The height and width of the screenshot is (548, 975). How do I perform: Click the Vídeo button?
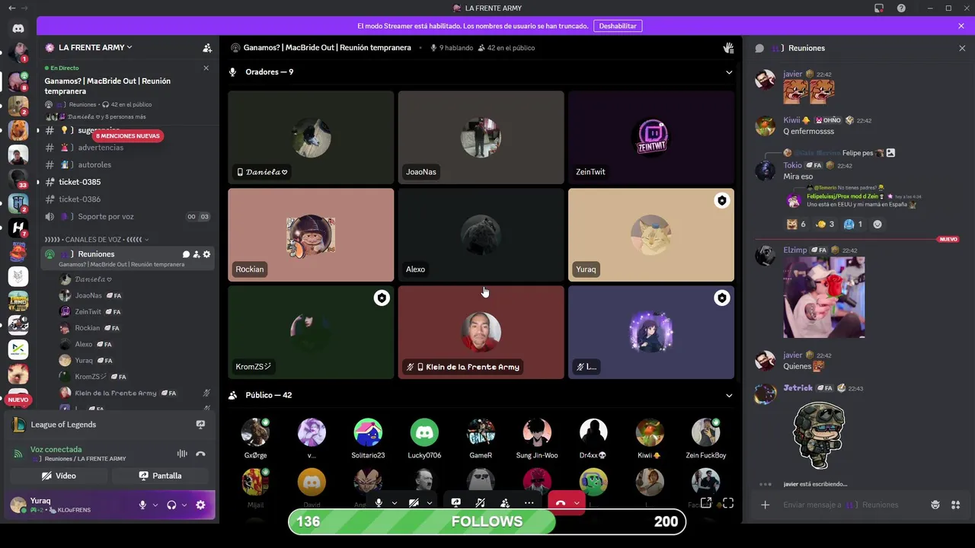(58, 476)
